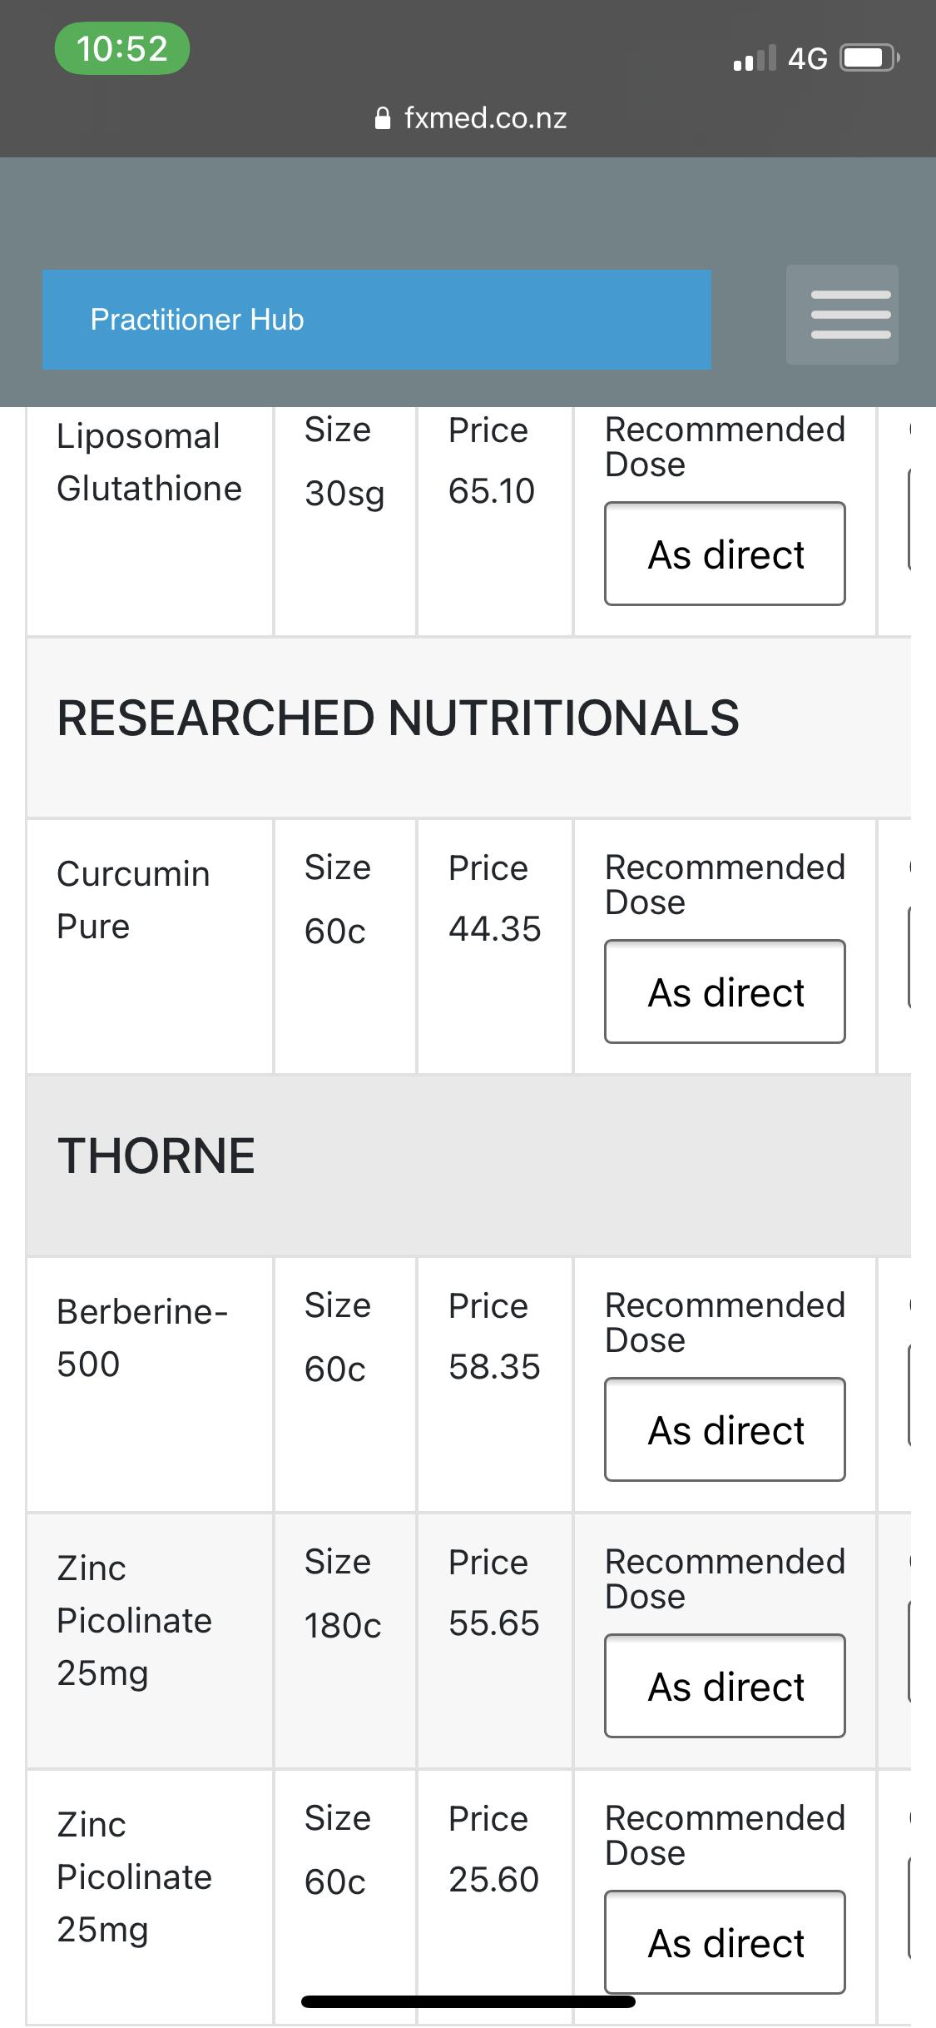The width and height of the screenshot is (936, 2028).
Task: Tap the home indicator bar at bottom
Action: click(x=468, y=2001)
